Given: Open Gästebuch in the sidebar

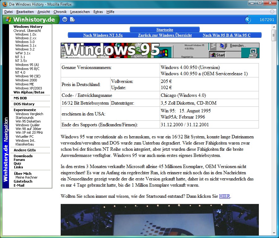Looking at the screenshot, I should (x=23, y=181).
